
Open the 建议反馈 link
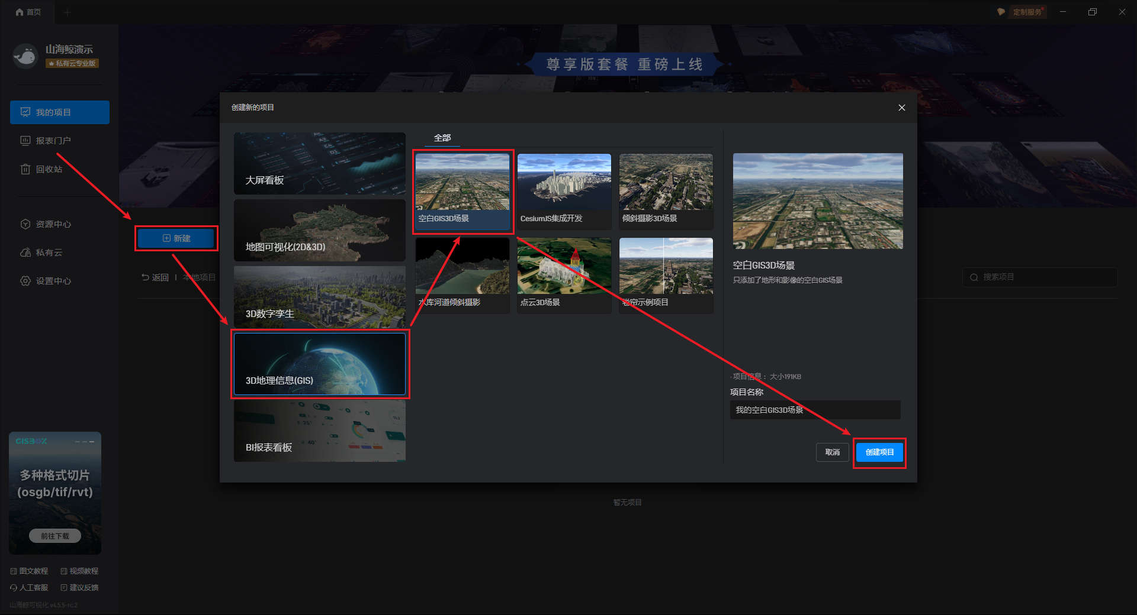pyautogui.click(x=79, y=588)
